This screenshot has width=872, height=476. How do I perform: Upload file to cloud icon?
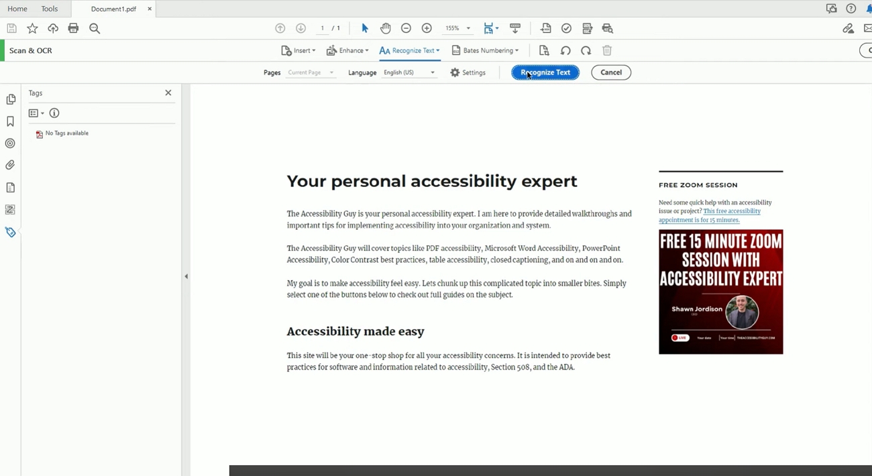(53, 28)
